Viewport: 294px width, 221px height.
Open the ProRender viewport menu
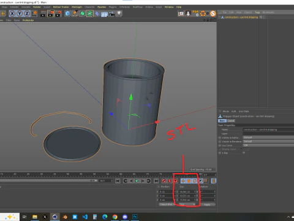pyautogui.click(x=28, y=20)
